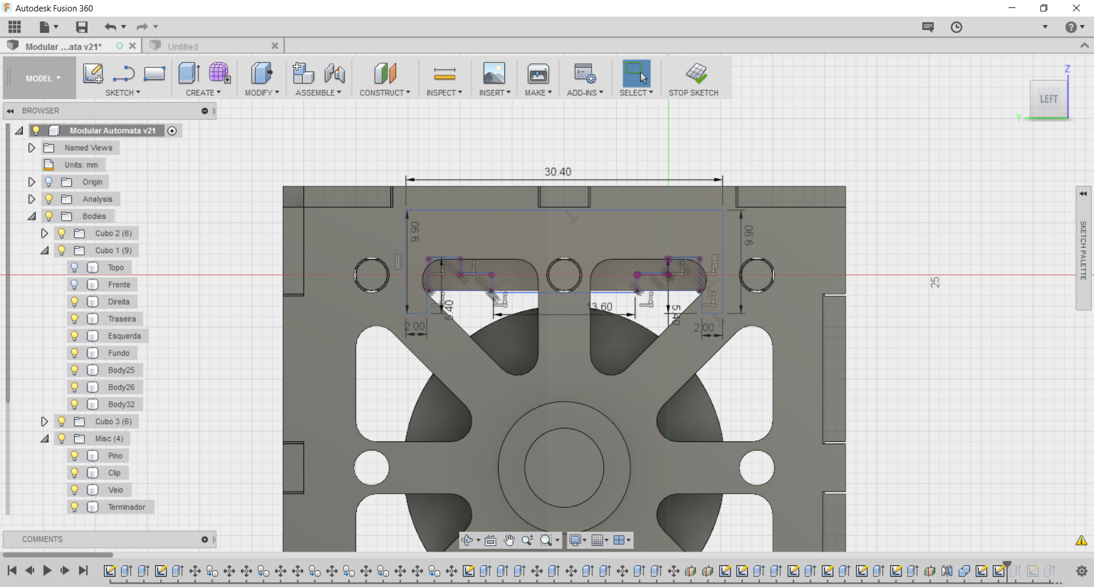Hide the Terminador body lightbulb
The image size is (1094, 587).
(74, 507)
